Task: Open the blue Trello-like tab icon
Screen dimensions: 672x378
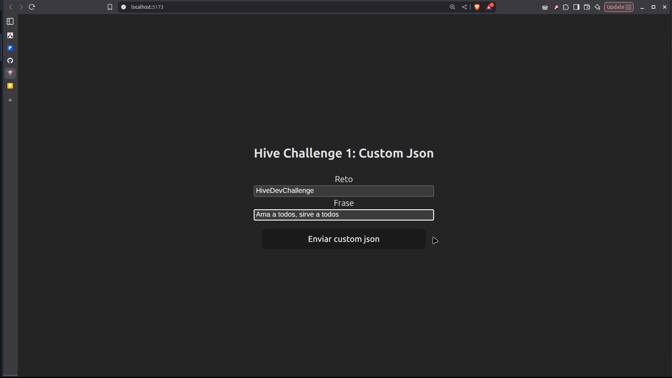Action: (x=10, y=48)
